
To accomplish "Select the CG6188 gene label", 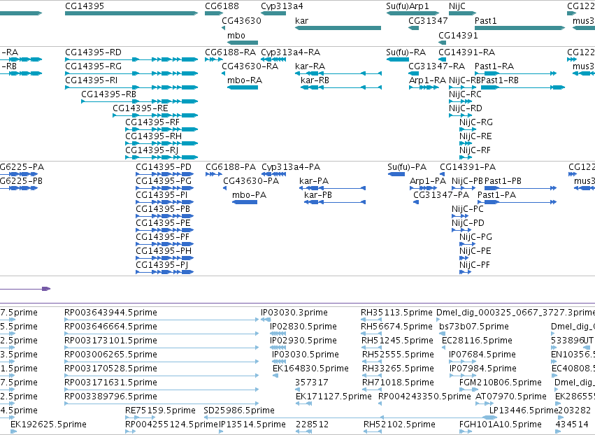I will coord(222,6).
